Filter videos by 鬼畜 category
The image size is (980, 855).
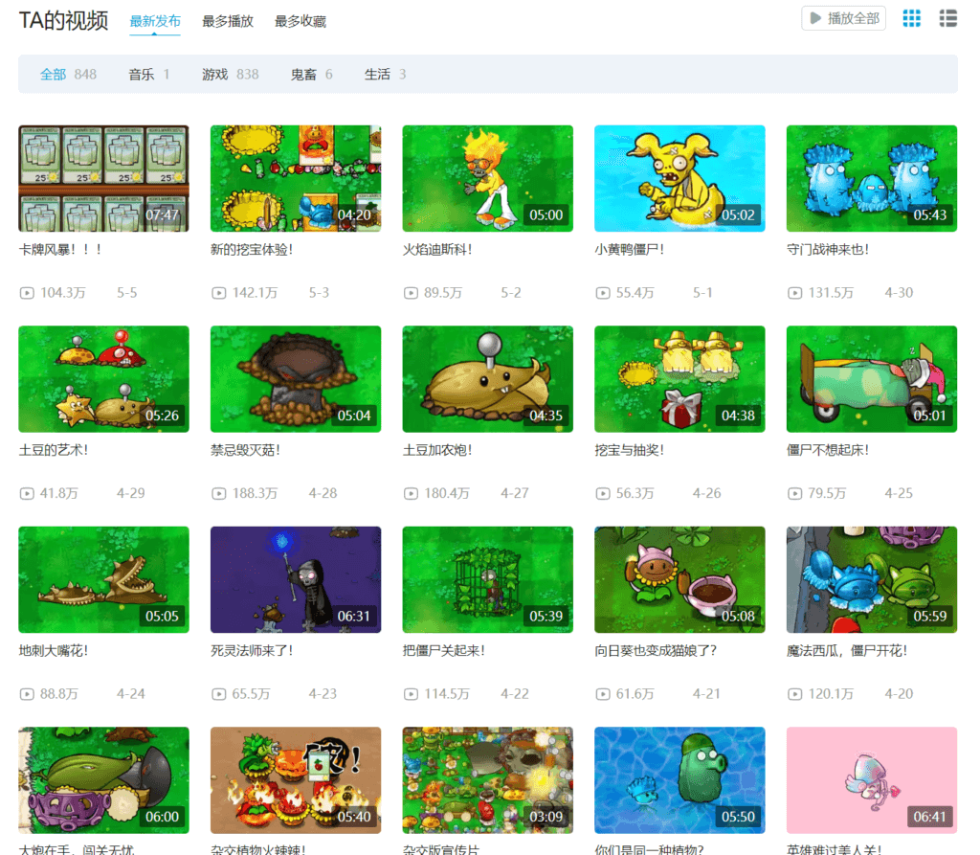311,75
